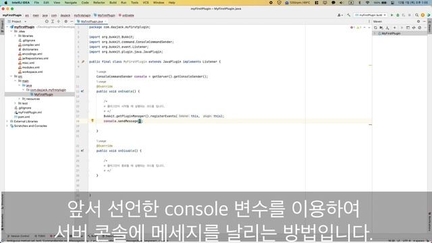432x243 pixels.
Task: Toggle the Maven tool window side tab
Action: pyautogui.click(x=429, y=27)
